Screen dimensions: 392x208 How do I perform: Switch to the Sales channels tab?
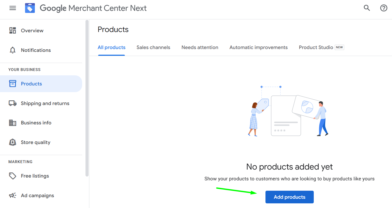point(153,47)
